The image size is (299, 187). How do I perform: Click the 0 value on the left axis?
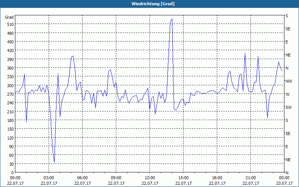click(x=13, y=173)
